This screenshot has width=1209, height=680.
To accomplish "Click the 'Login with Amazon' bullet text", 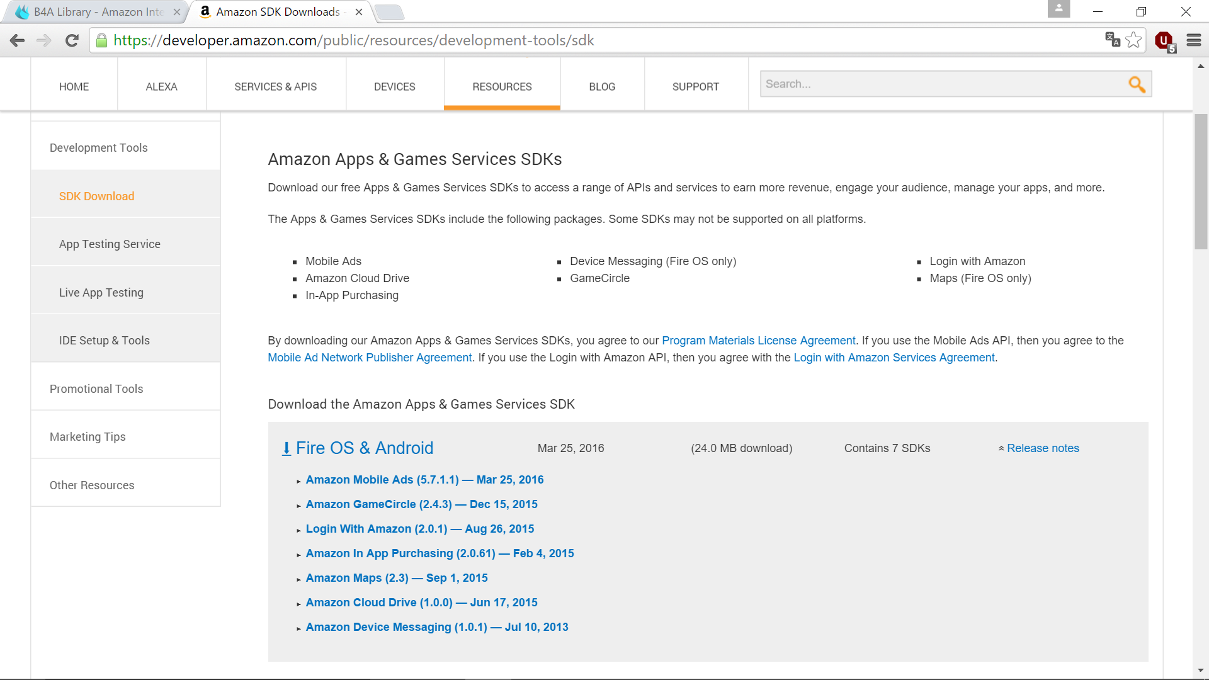I will click(x=977, y=261).
